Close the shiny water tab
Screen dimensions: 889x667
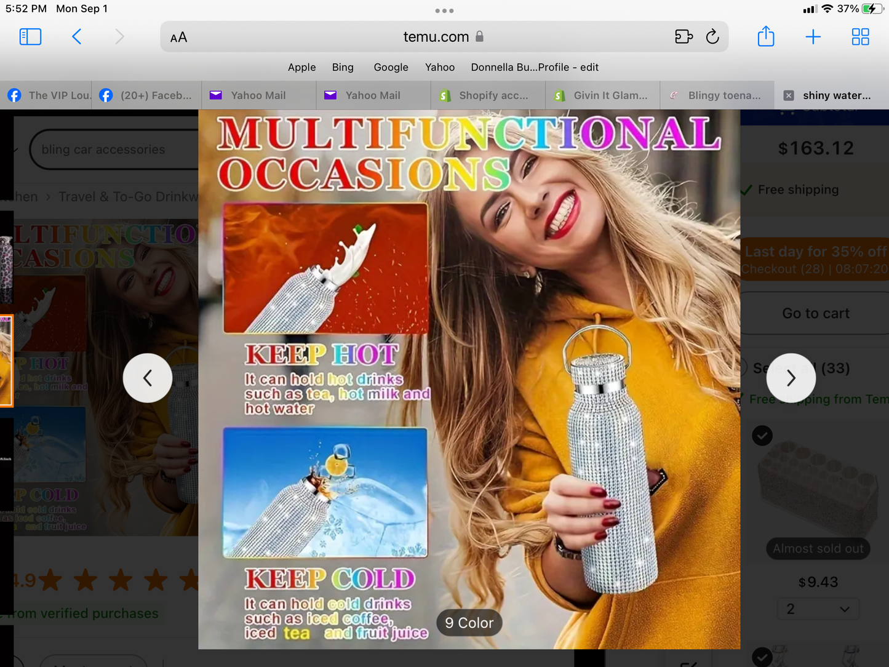789,95
